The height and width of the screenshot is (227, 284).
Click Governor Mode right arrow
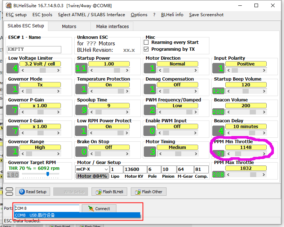[x=58, y=91]
